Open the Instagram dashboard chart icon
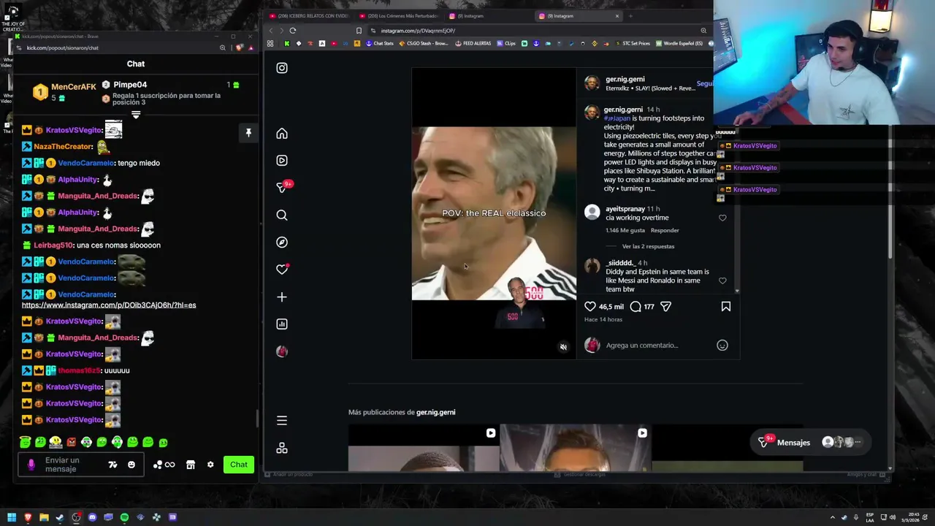 282,324
